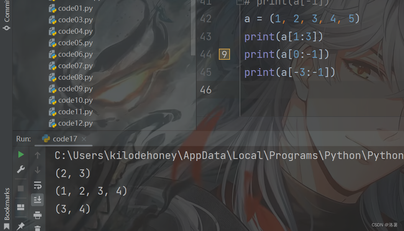Jump up the stack trace with the up arrow
The width and height of the screenshot is (404, 231).
pos(37,155)
